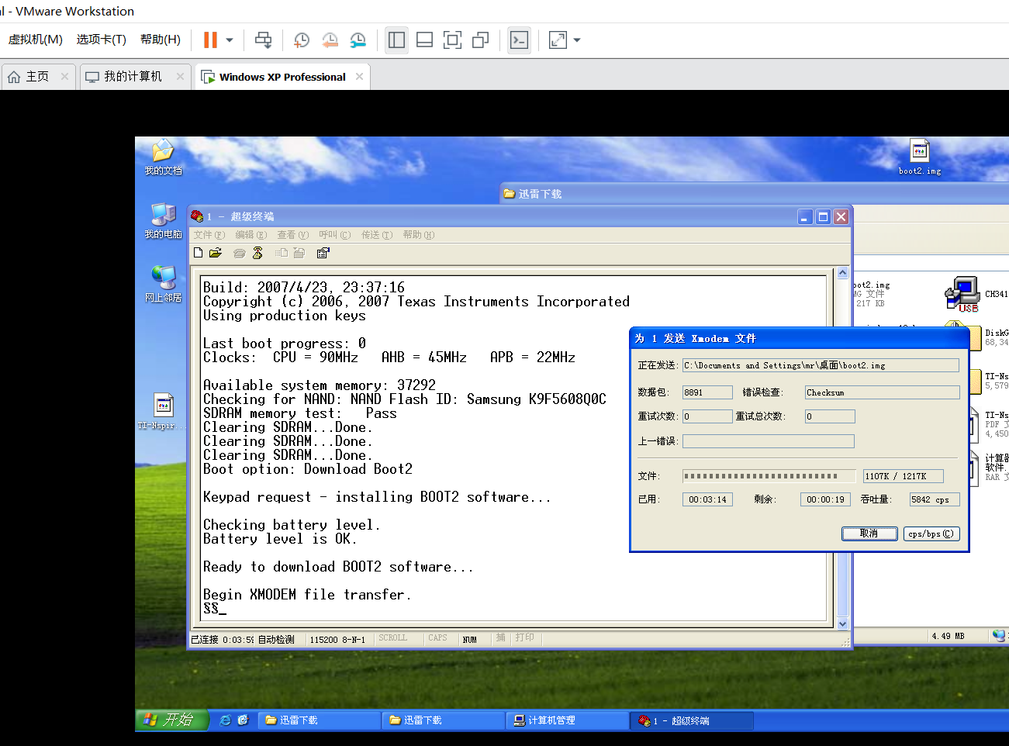Click the Send file icon in 超级终端 toolbar

[x=282, y=253]
